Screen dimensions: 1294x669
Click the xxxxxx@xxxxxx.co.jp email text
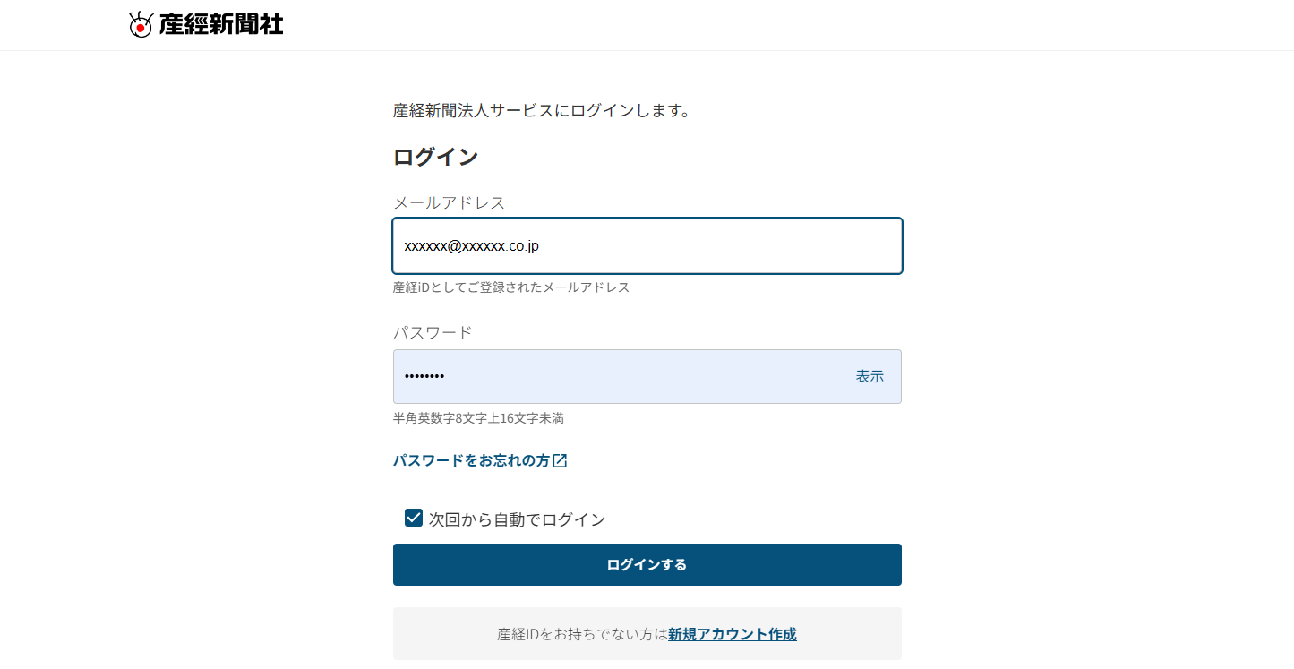(x=471, y=245)
